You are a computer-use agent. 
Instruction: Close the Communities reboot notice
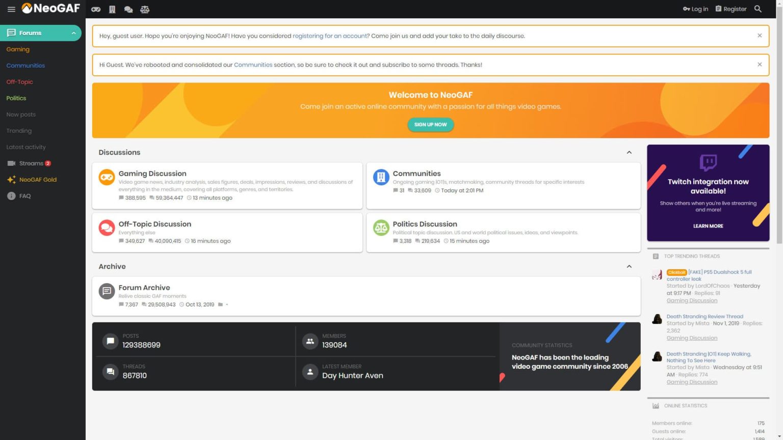pyautogui.click(x=760, y=65)
